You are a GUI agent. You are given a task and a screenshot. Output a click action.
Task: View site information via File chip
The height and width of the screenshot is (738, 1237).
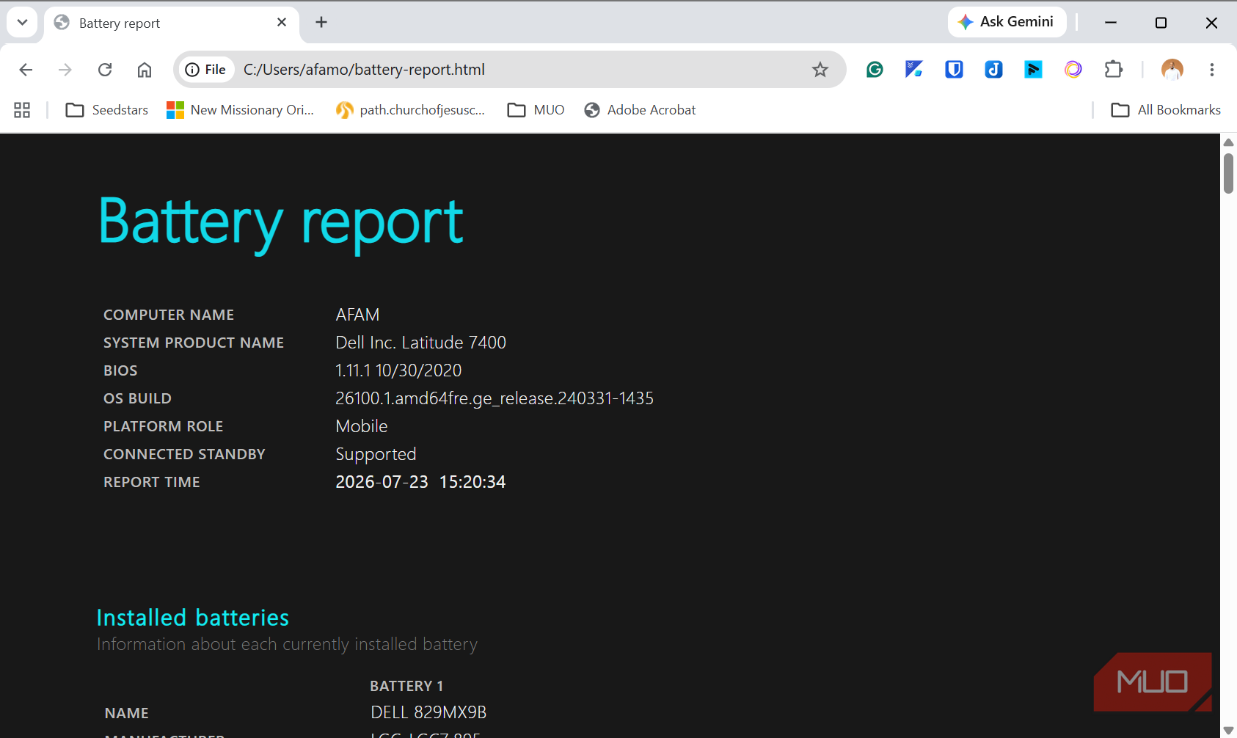pyautogui.click(x=206, y=70)
